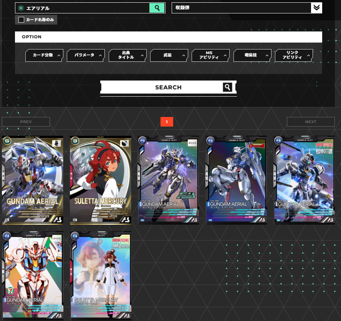341x321 pixels.
Task: Open the Gundam Aerial Seven-Eleven promo card
Action: point(33,276)
